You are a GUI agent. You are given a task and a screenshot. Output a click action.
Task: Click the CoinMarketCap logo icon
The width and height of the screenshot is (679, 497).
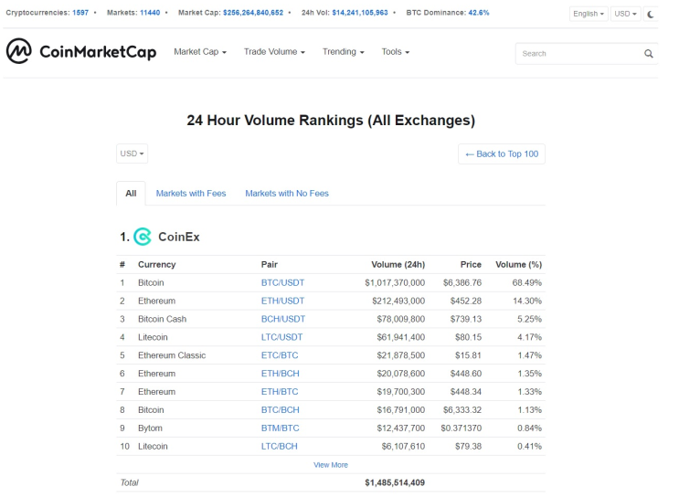point(18,51)
